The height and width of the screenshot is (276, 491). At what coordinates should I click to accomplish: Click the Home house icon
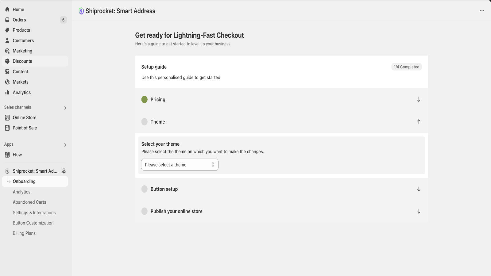(x=7, y=10)
